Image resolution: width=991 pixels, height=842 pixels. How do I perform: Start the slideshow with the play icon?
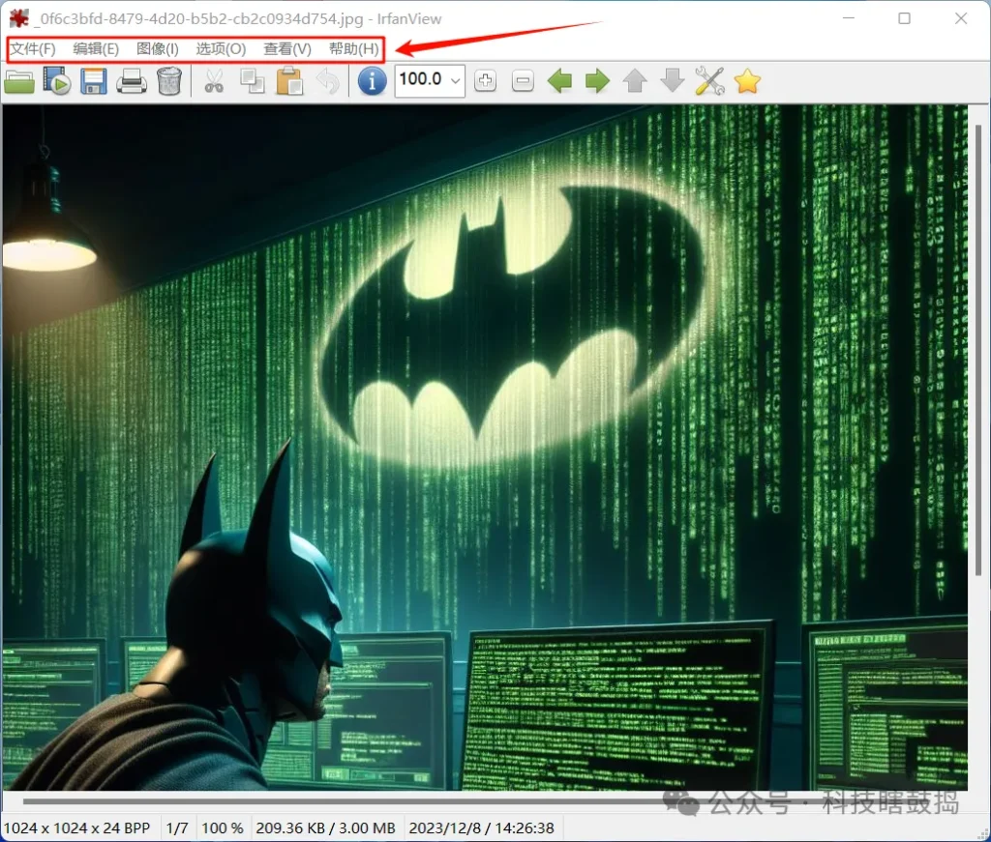(x=57, y=81)
